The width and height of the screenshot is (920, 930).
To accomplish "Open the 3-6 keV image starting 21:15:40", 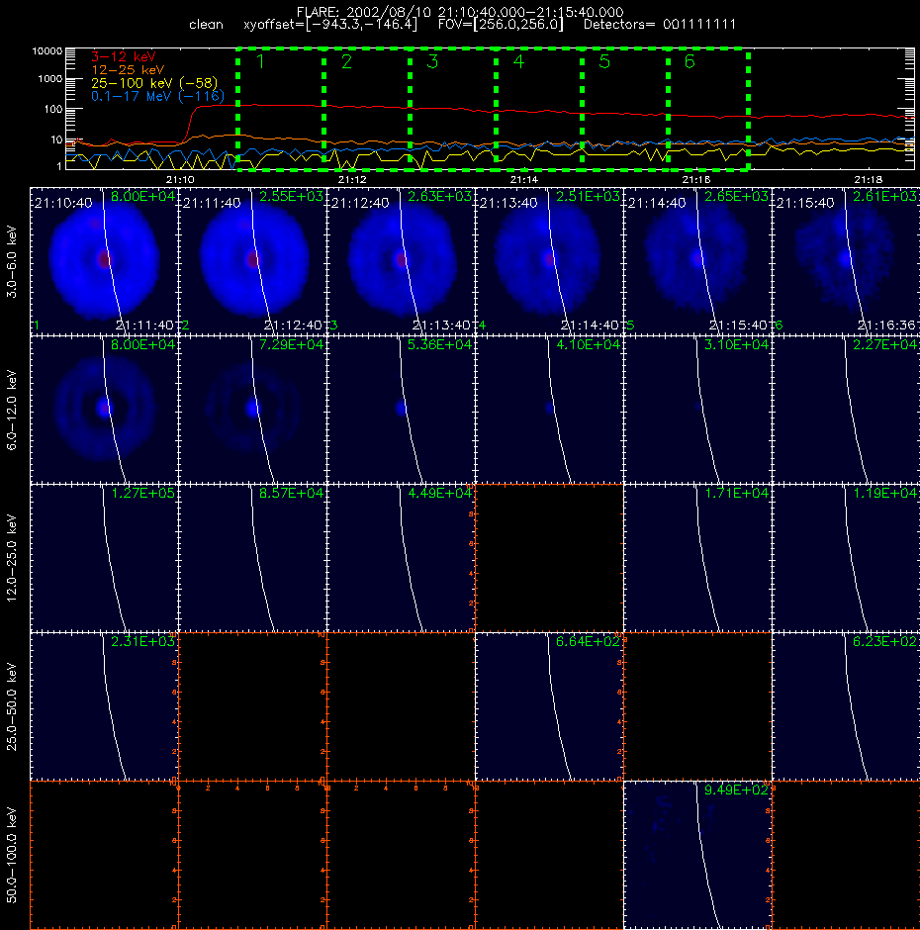I will tap(846, 261).
